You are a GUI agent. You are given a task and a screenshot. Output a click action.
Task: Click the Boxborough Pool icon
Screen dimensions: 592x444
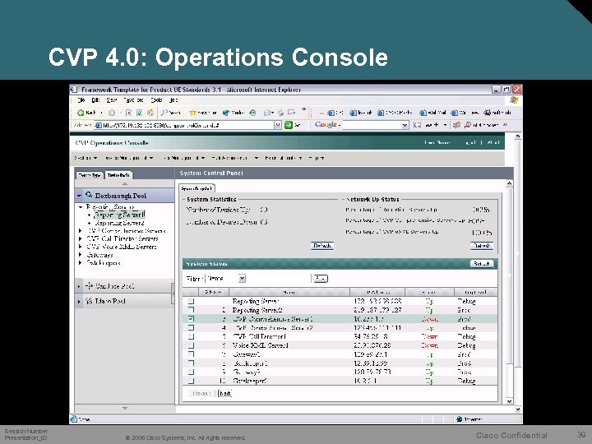point(89,195)
